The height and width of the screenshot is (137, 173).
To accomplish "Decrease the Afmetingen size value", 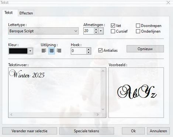I will tap(96, 32).
